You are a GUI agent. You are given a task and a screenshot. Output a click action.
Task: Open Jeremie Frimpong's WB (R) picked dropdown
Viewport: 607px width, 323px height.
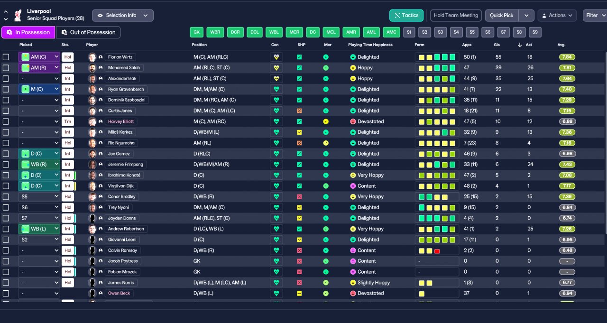point(39,164)
